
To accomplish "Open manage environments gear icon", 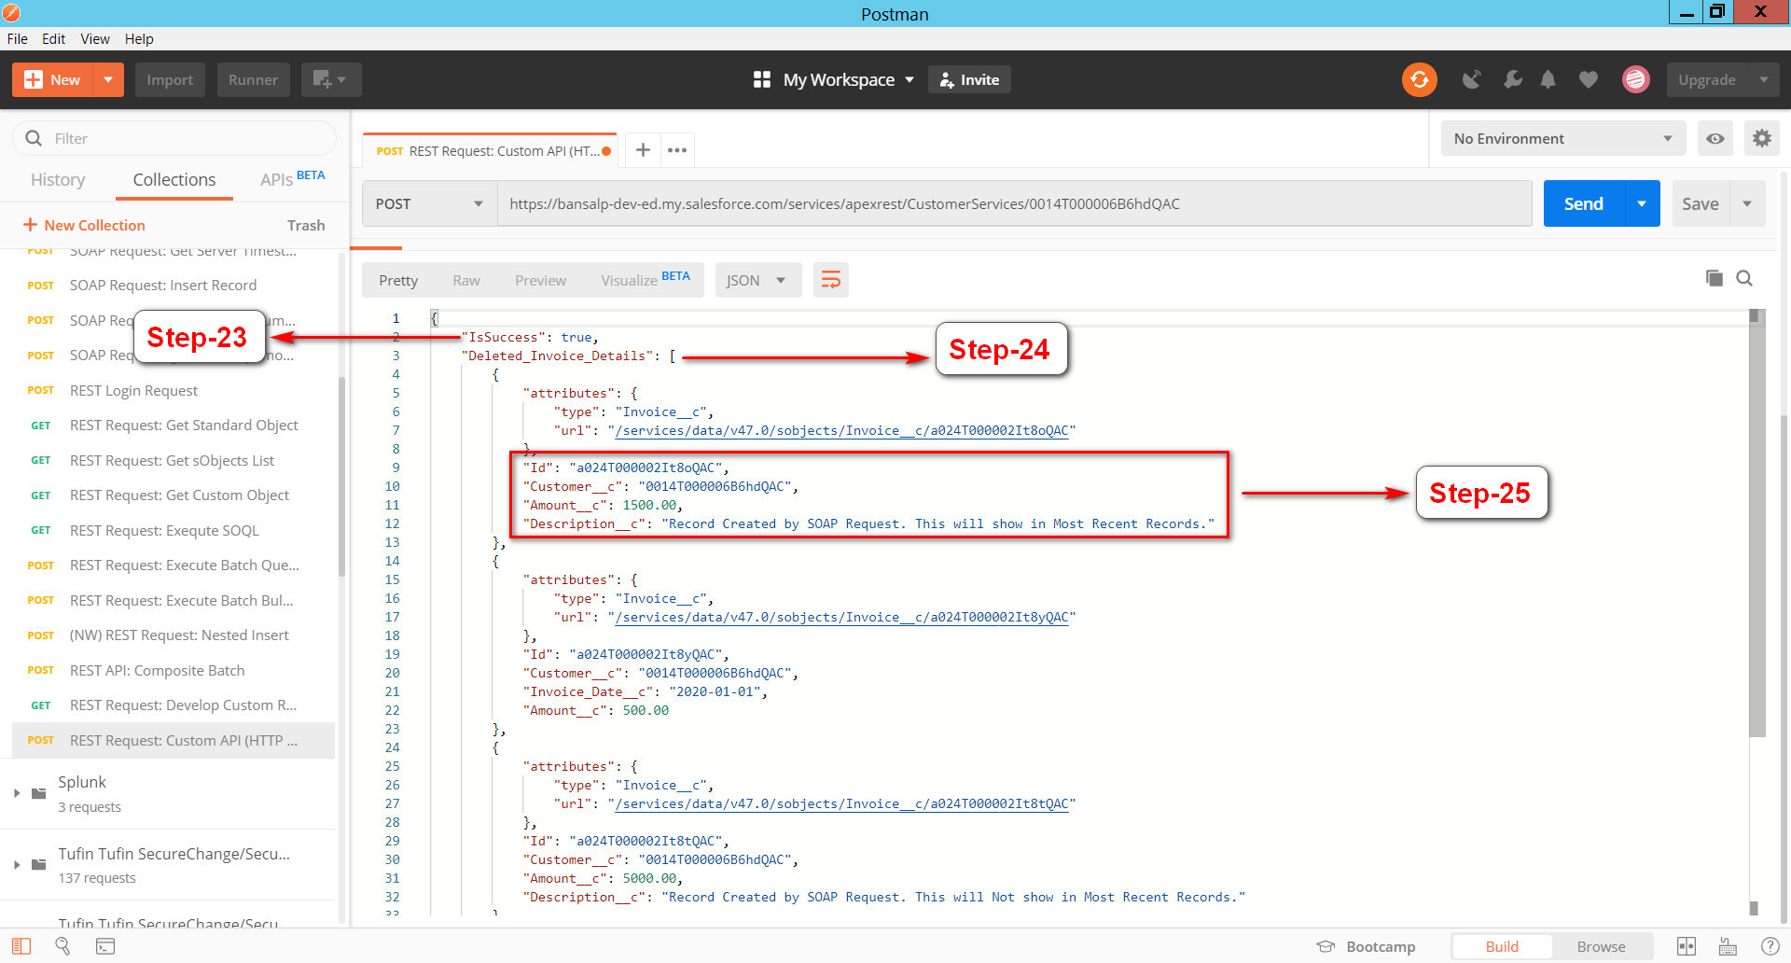I will point(1761,139).
